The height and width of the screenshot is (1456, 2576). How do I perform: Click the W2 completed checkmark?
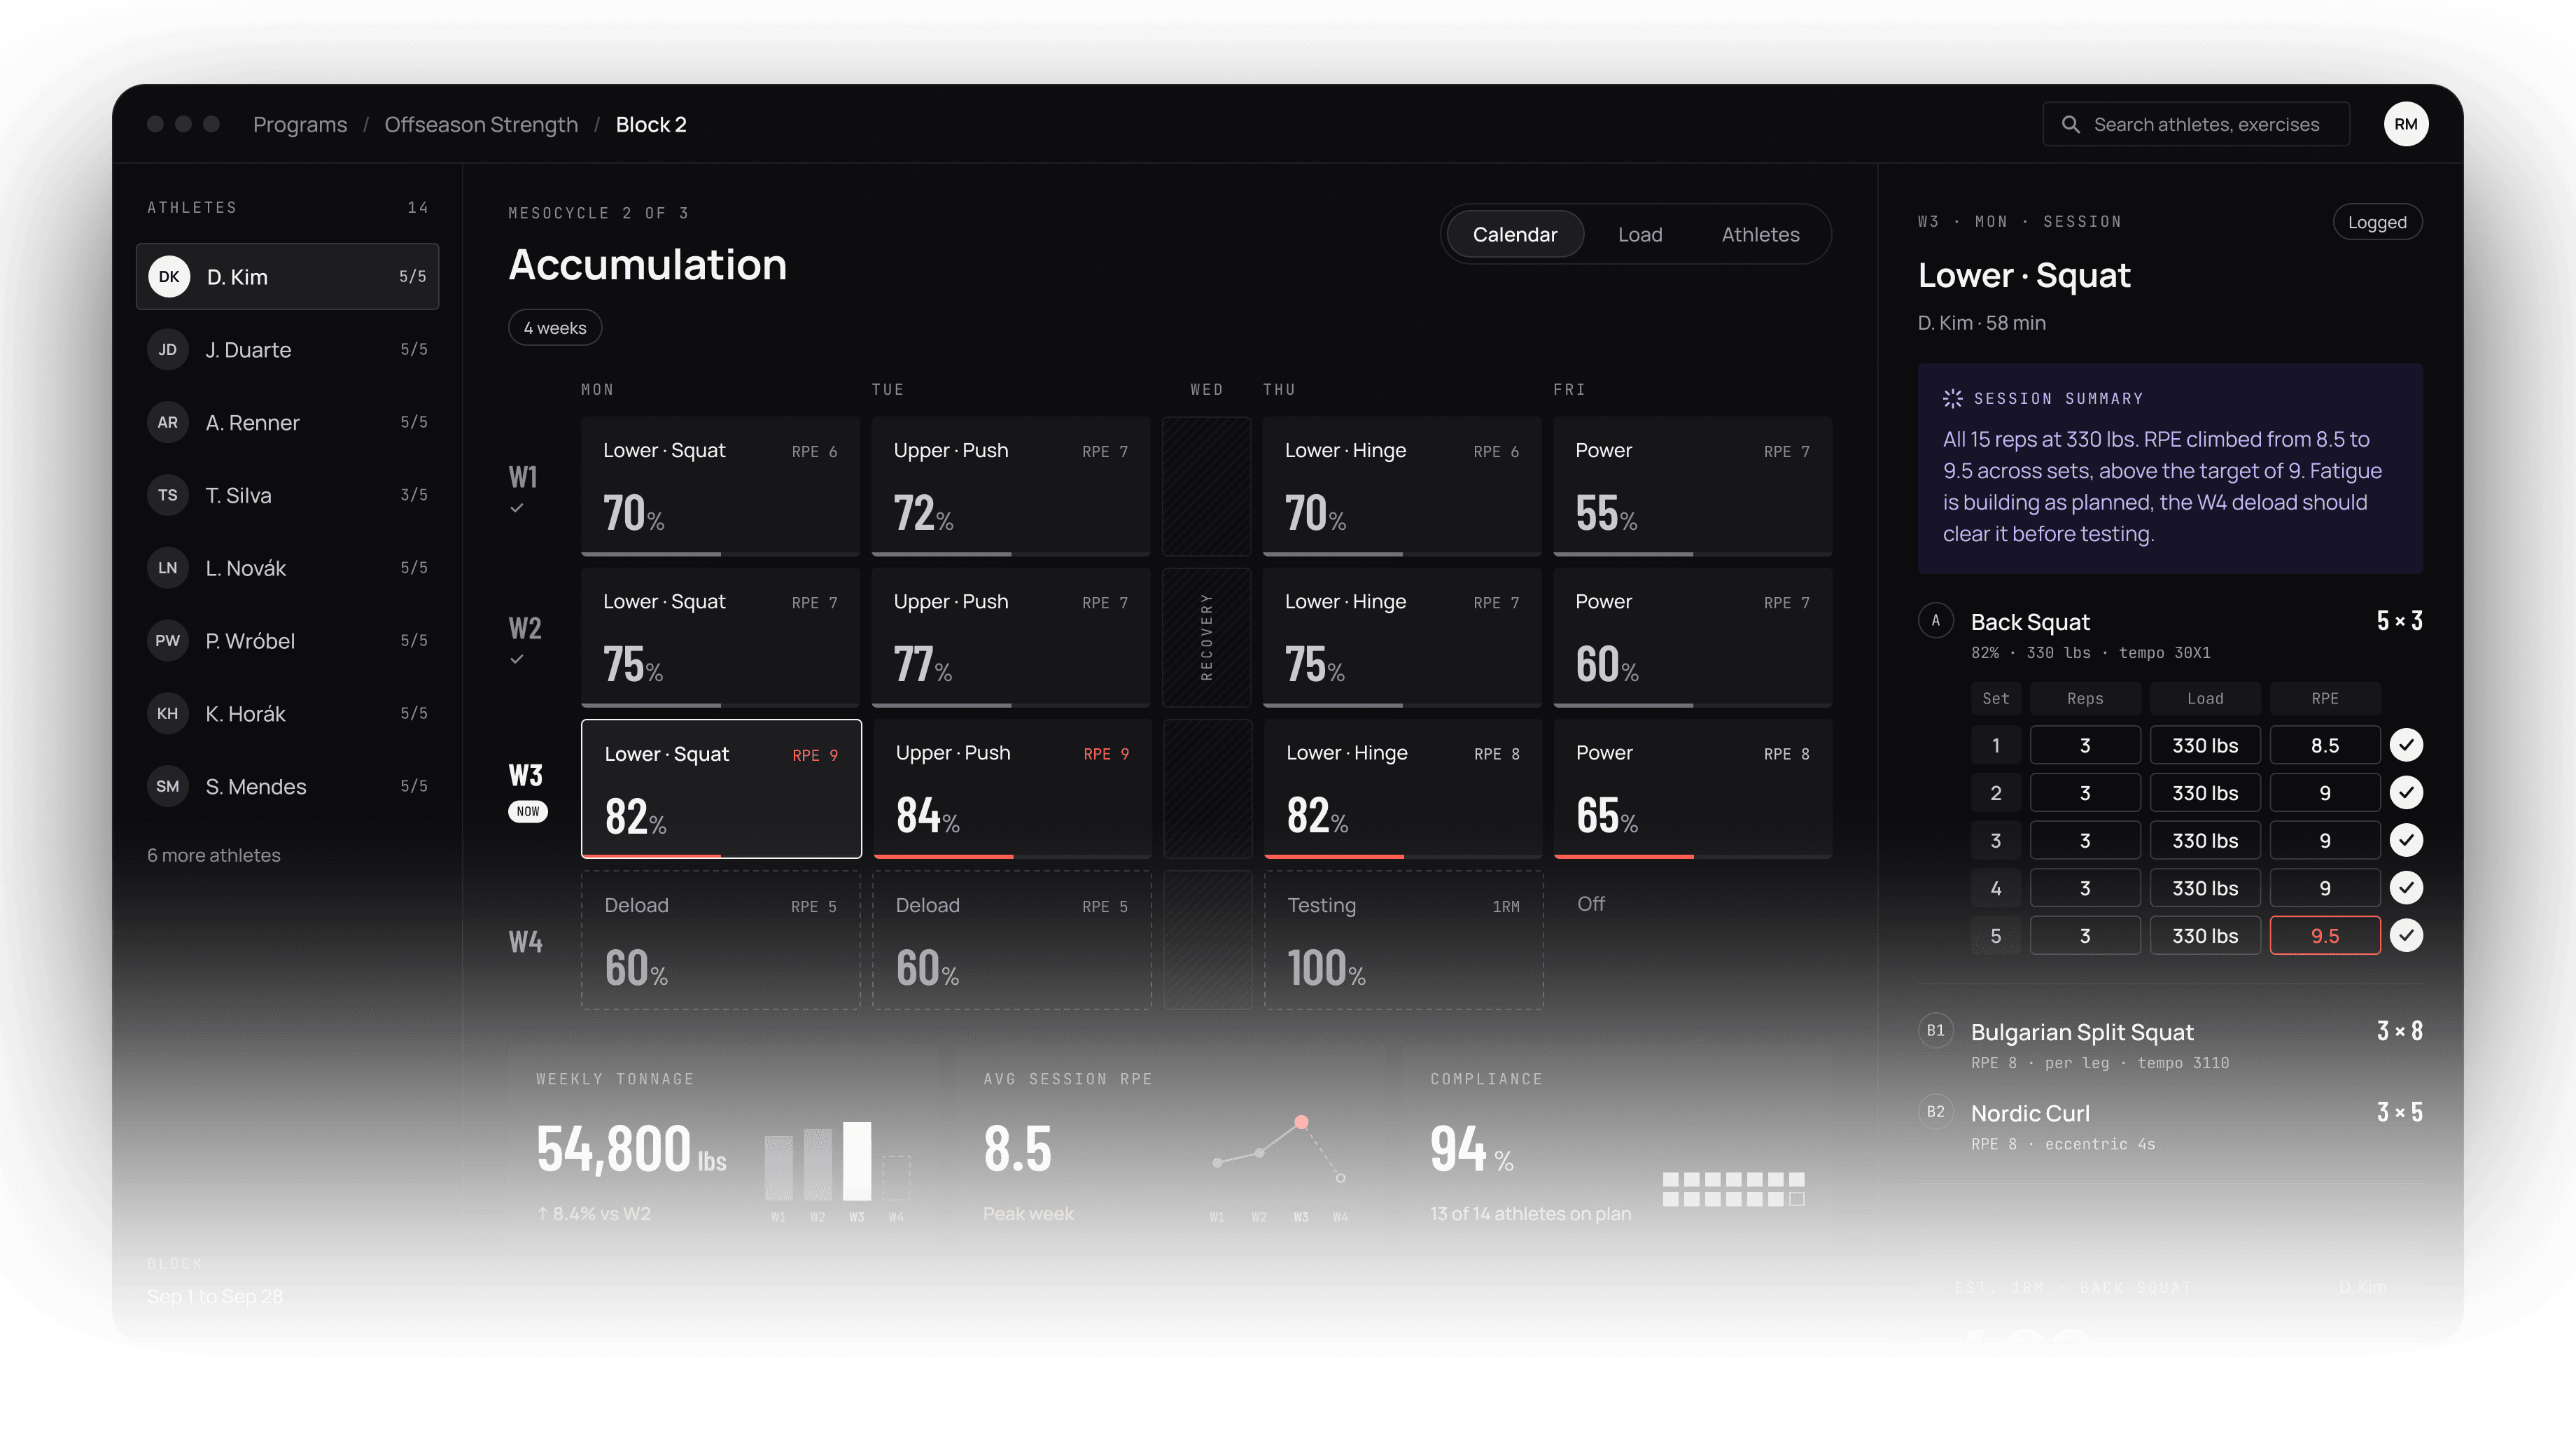coord(517,659)
